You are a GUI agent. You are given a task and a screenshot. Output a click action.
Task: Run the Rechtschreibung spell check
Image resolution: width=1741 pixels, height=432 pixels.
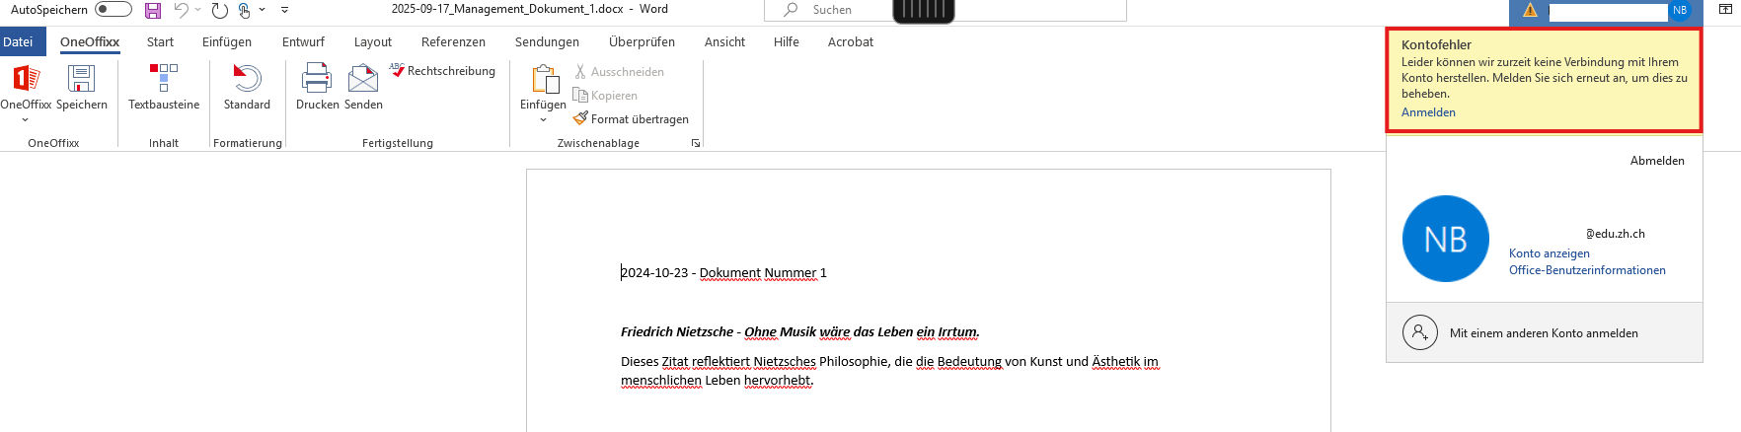(x=442, y=71)
